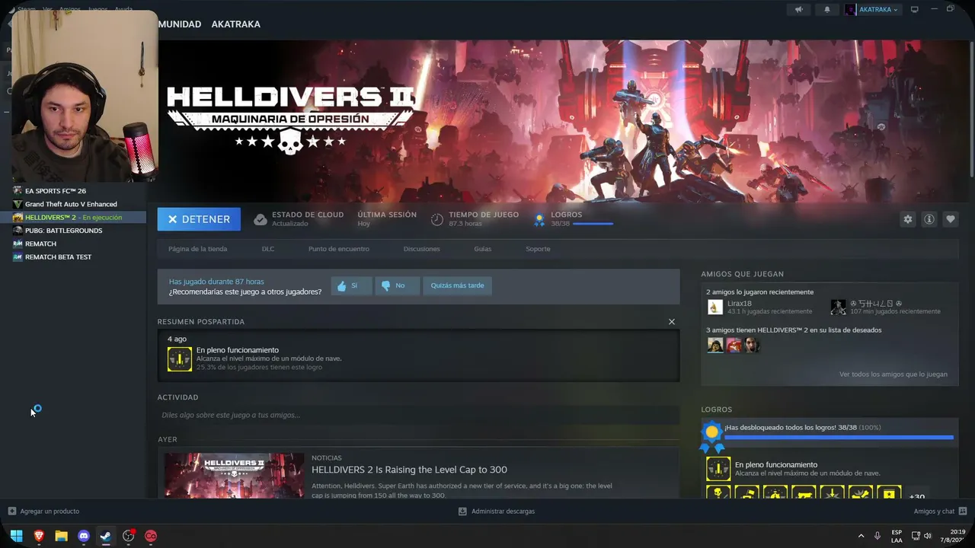The height and width of the screenshot is (548, 975).
Task: Open 'Ver todos los amigos que lo juegan'
Action: pos(893,374)
